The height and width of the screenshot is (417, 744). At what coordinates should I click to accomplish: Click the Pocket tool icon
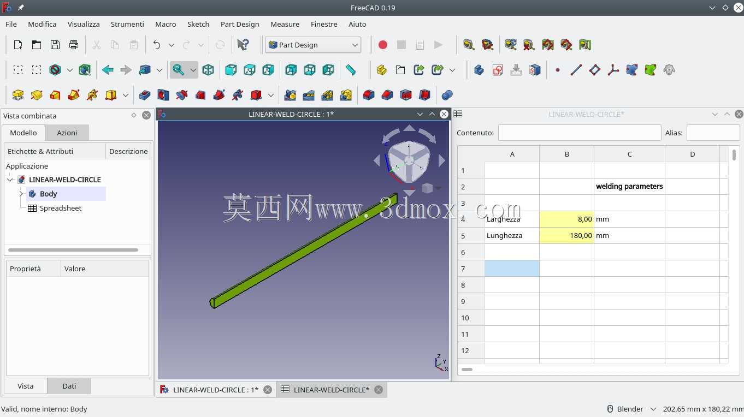(x=145, y=95)
